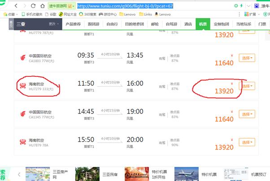Open the first Lenovo bookmark folder
Viewport: 270px width, 181px height.
tap(127, 14)
